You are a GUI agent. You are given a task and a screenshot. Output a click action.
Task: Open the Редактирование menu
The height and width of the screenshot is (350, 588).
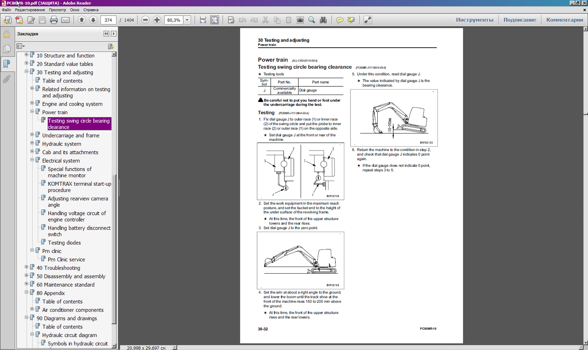tap(30, 10)
